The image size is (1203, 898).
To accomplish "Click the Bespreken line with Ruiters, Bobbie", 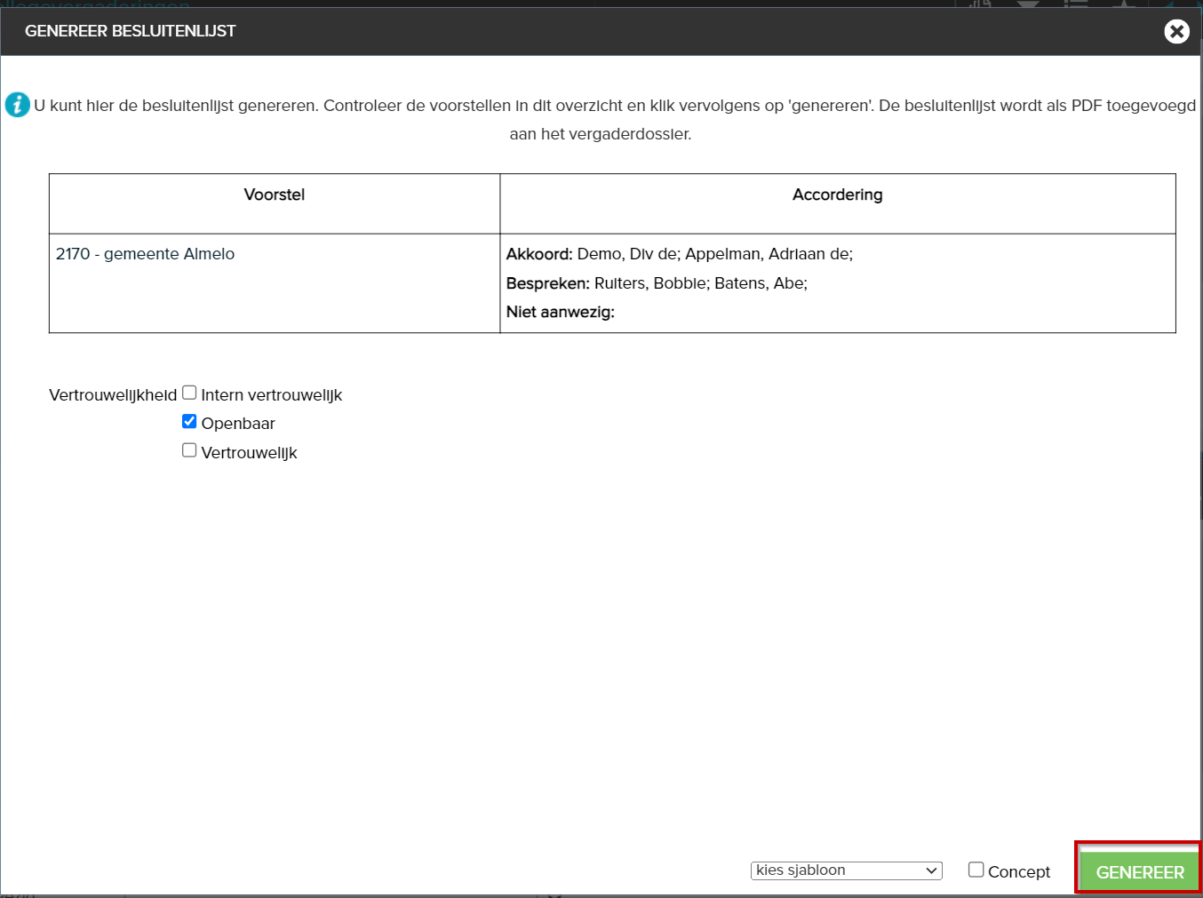I will point(657,283).
